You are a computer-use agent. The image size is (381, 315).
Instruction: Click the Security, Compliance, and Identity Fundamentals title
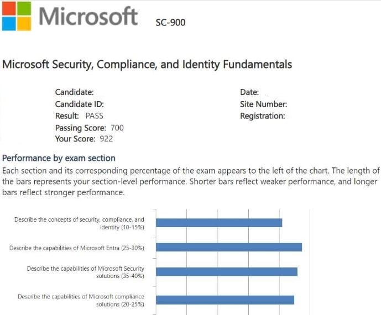(147, 64)
